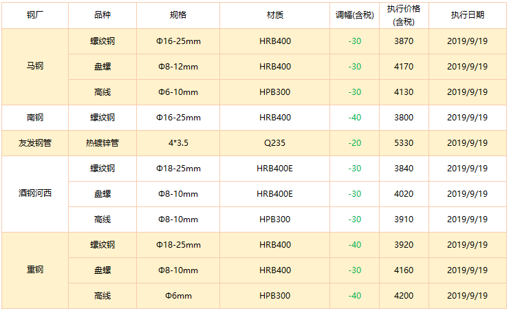Click the 3870 price cell

(404, 41)
